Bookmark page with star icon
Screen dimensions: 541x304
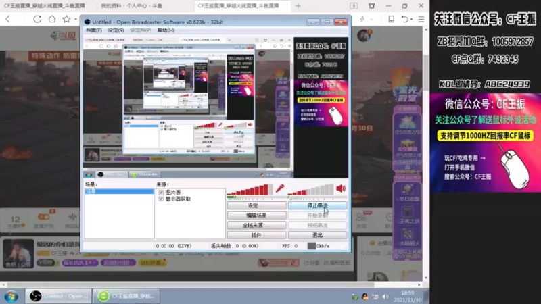[66, 19]
